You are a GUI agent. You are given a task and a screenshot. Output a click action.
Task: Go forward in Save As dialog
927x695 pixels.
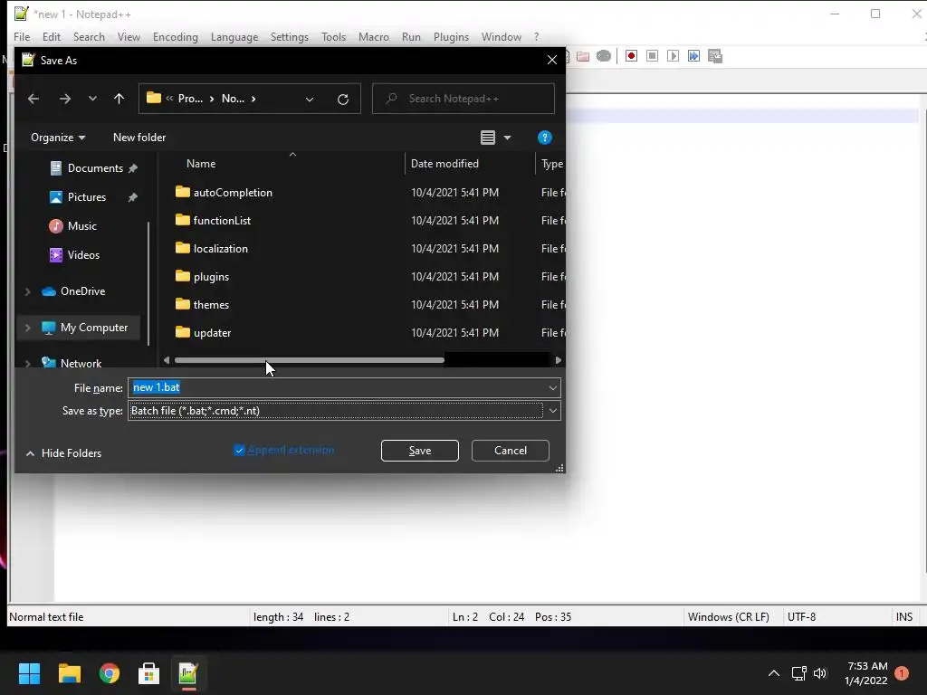65,99
